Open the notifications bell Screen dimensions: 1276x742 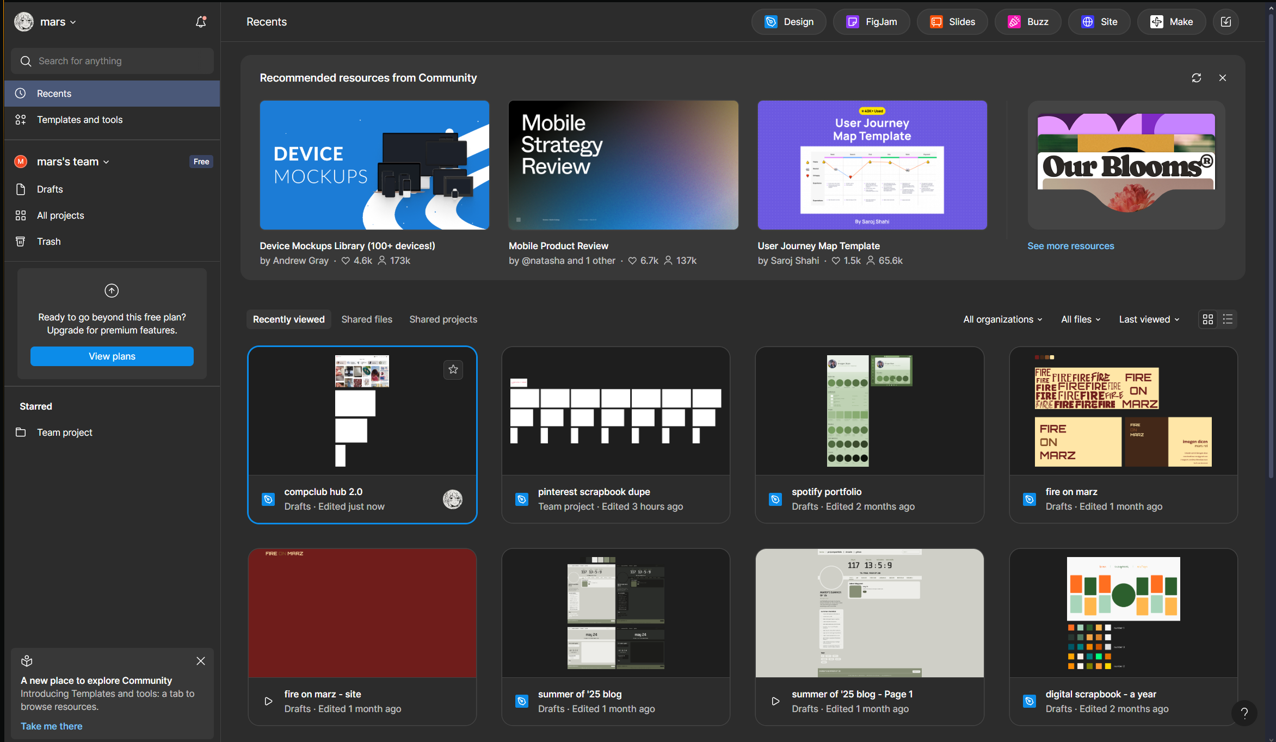(201, 22)
